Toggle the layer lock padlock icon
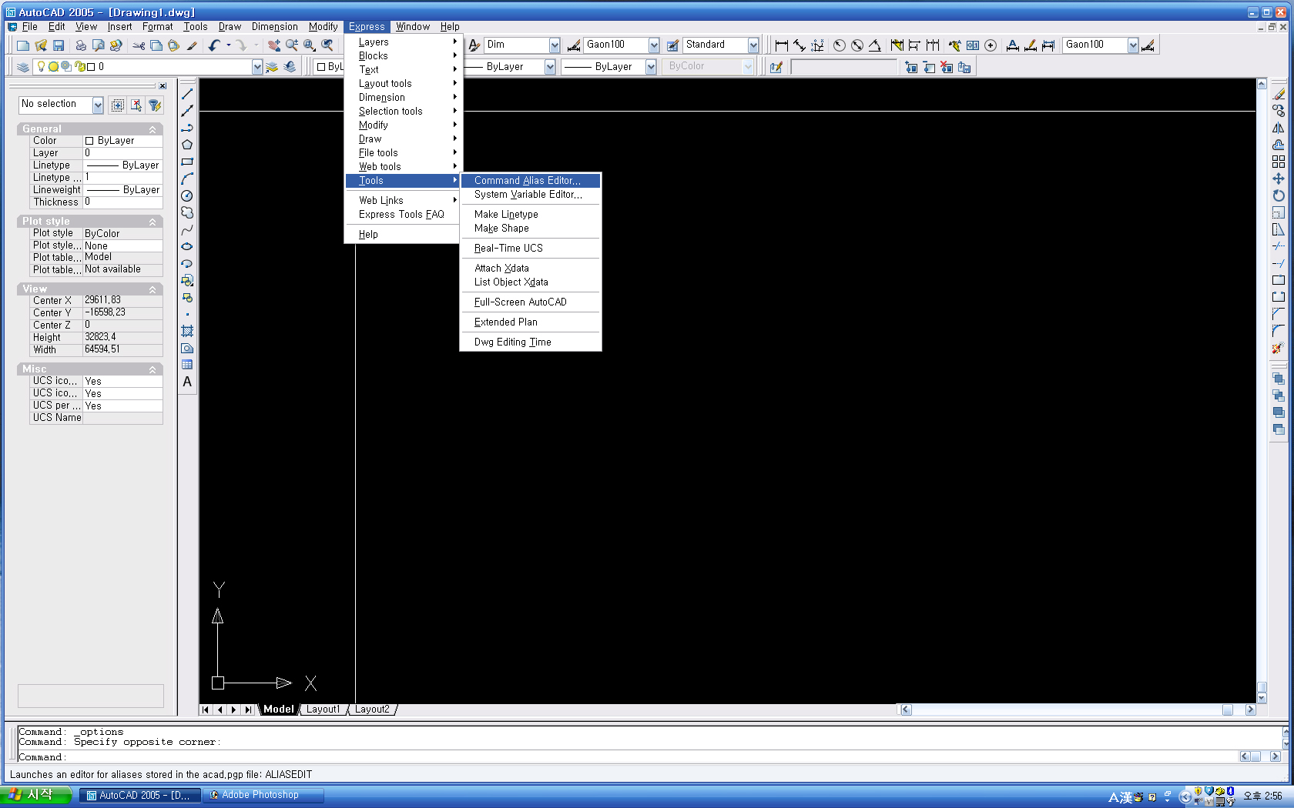Viewport: 1294px width, 808px height. coord(79,67)
